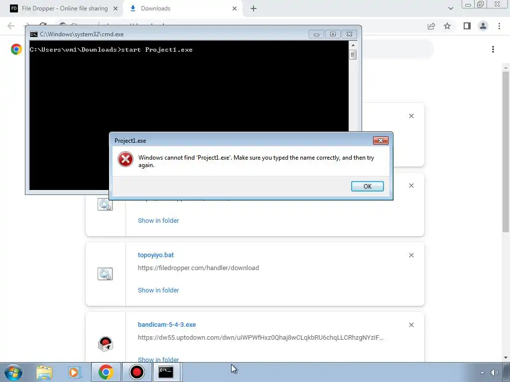This screenshot has width=510, height=382.
Task: Open the tab search dropdown arrow
Action: 450,8
